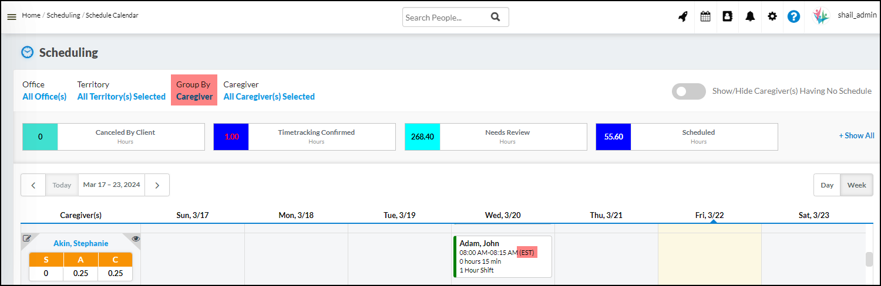The height and width of the screenshot is (286, 881).
Task: Click edit icon on Akin, Stephanie card
Action: click(26, 239)
